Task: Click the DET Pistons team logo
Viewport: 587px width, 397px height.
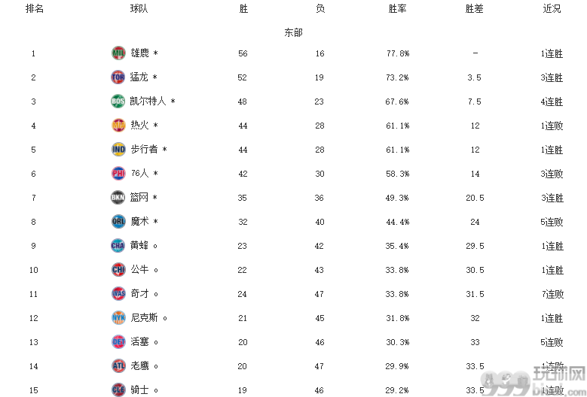Action: [118, 341]
